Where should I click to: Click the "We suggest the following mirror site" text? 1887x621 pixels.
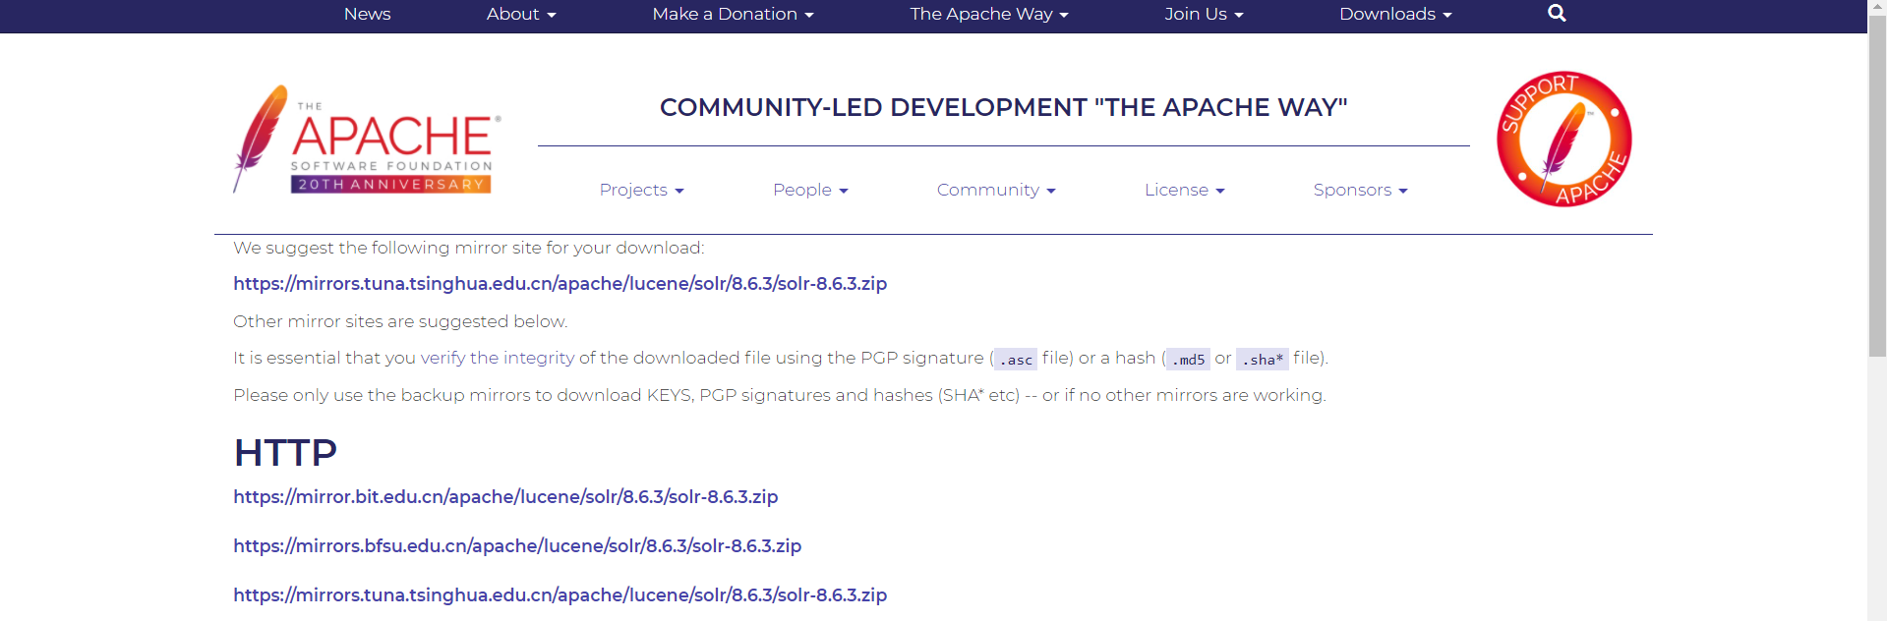coord(469,248)
